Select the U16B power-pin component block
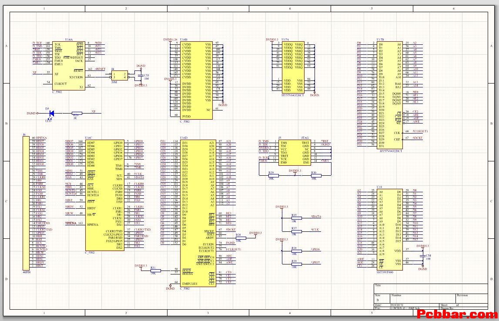This screenshot has height=321, width=499. 196,80
